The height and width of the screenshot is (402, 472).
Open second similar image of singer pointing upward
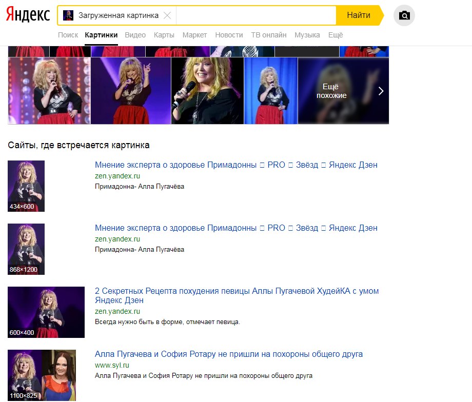pyautogui.click(x=131, y=91)
